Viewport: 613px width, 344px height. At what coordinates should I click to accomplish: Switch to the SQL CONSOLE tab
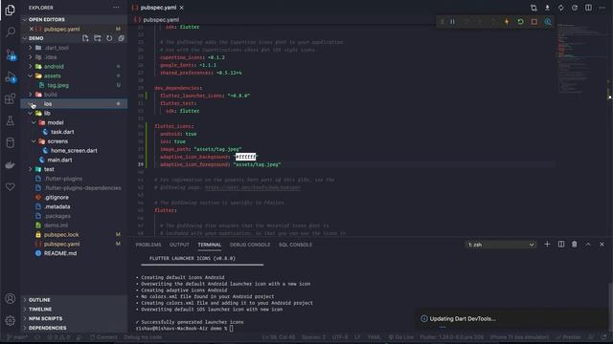coord(296,245)
